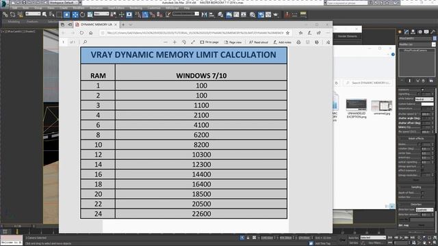Toggle the exposure checkbox
Image resolution: width=438 pixels, height=246 pixels.
click(422, 90)
